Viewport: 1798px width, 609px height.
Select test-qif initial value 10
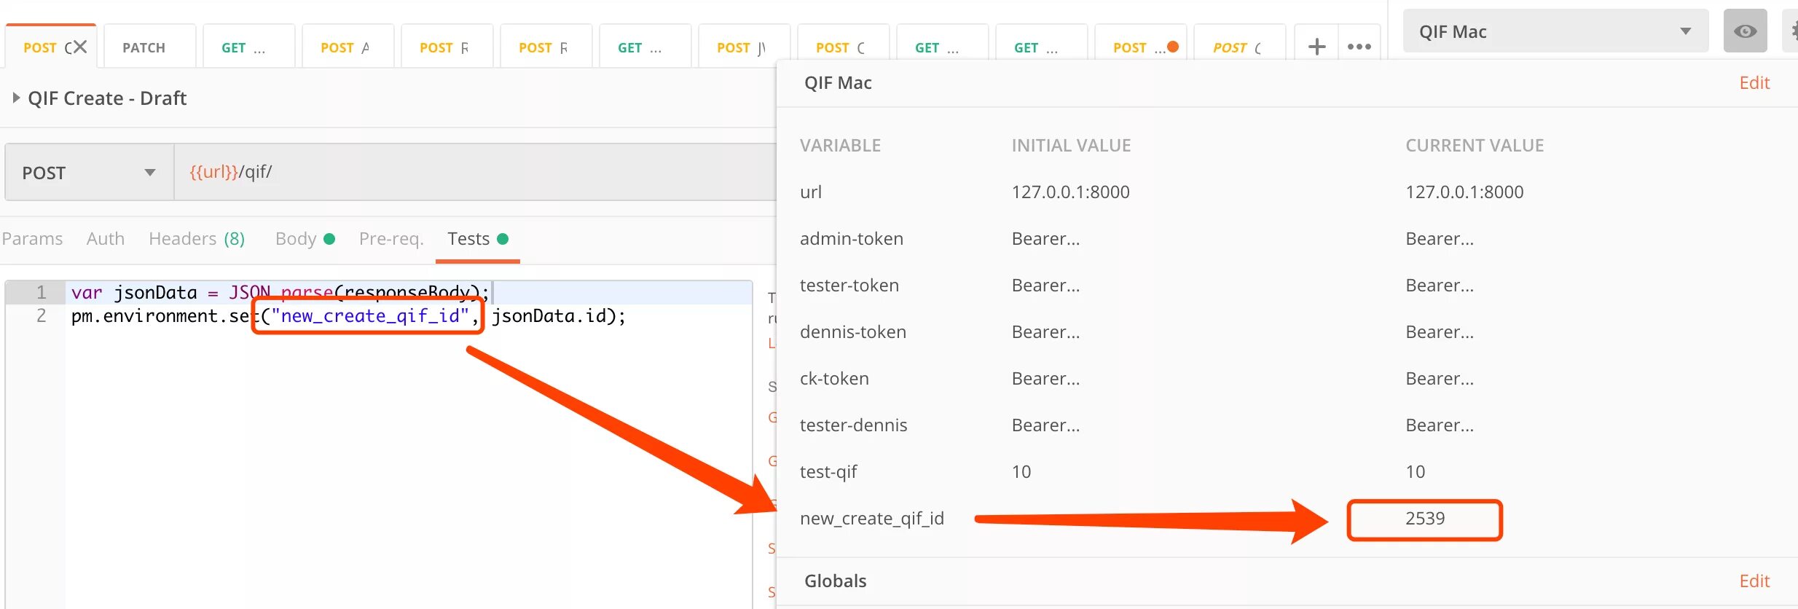pyautogui.click(x=1021, y=472)
